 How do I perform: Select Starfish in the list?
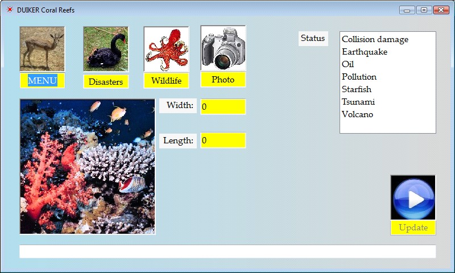click(357, 89)
